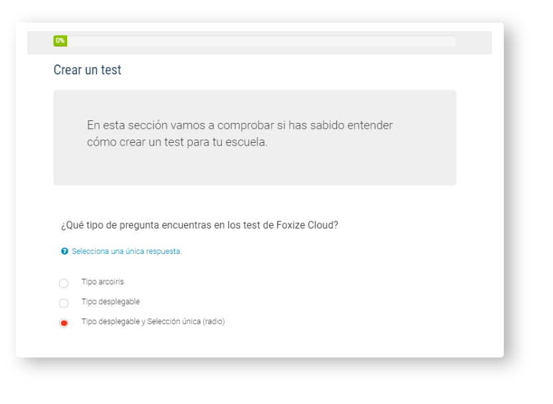Click the blue question-mark help icon
Image resolution: width=553 pixels, height=404 pixels.
(64, 251)
